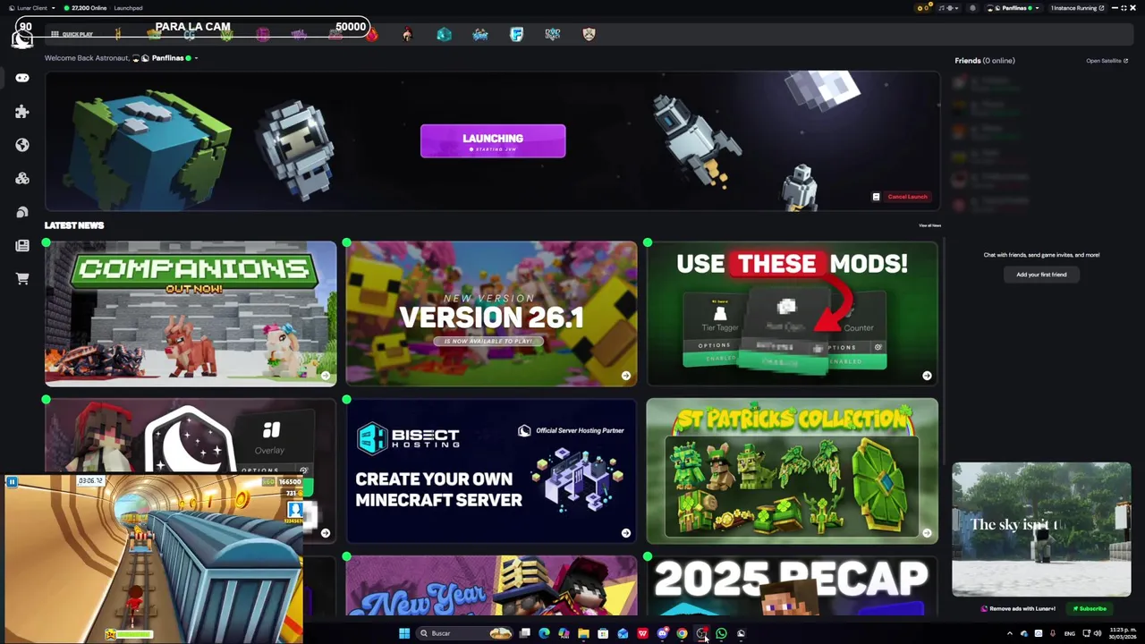1145x644 pixels.
Task: Click the LAUNCHING button
Action: click(493, 141)
